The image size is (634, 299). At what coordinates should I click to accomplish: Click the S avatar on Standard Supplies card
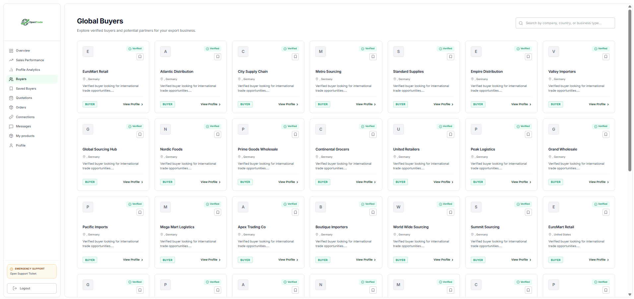(398, 52)
